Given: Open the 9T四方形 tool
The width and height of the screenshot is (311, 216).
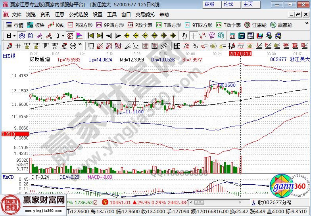Looking at the screenshot, I should click(x=198, y=25).
